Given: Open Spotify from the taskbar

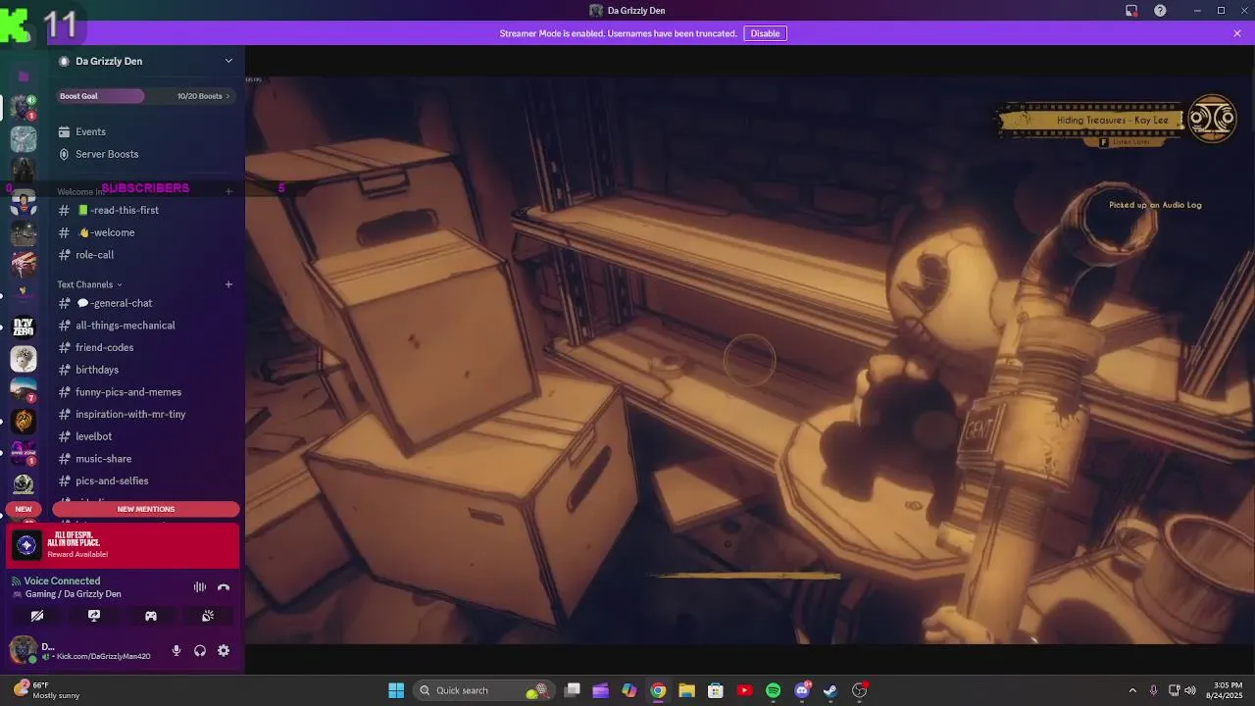Looking at the screenshot, I should click(773, 690).
